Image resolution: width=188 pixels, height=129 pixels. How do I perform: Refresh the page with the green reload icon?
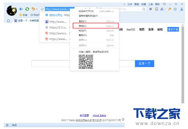(27, 9)
